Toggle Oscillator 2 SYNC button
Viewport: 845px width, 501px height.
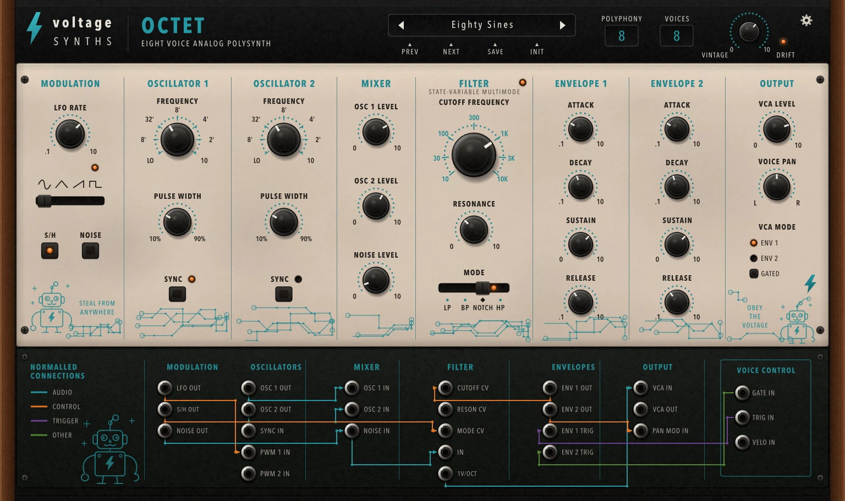coord(284,294)
